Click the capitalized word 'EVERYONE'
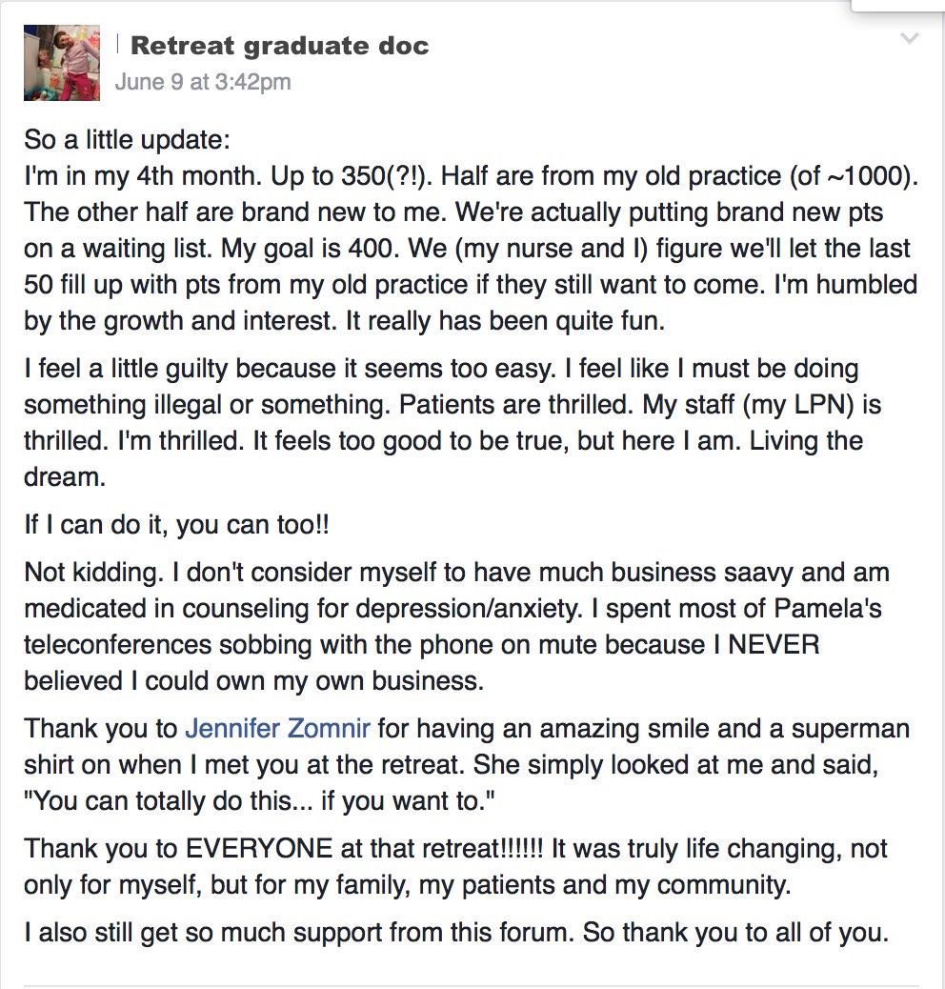The width and height of the screenshot is (945, 989). [258, 849]
